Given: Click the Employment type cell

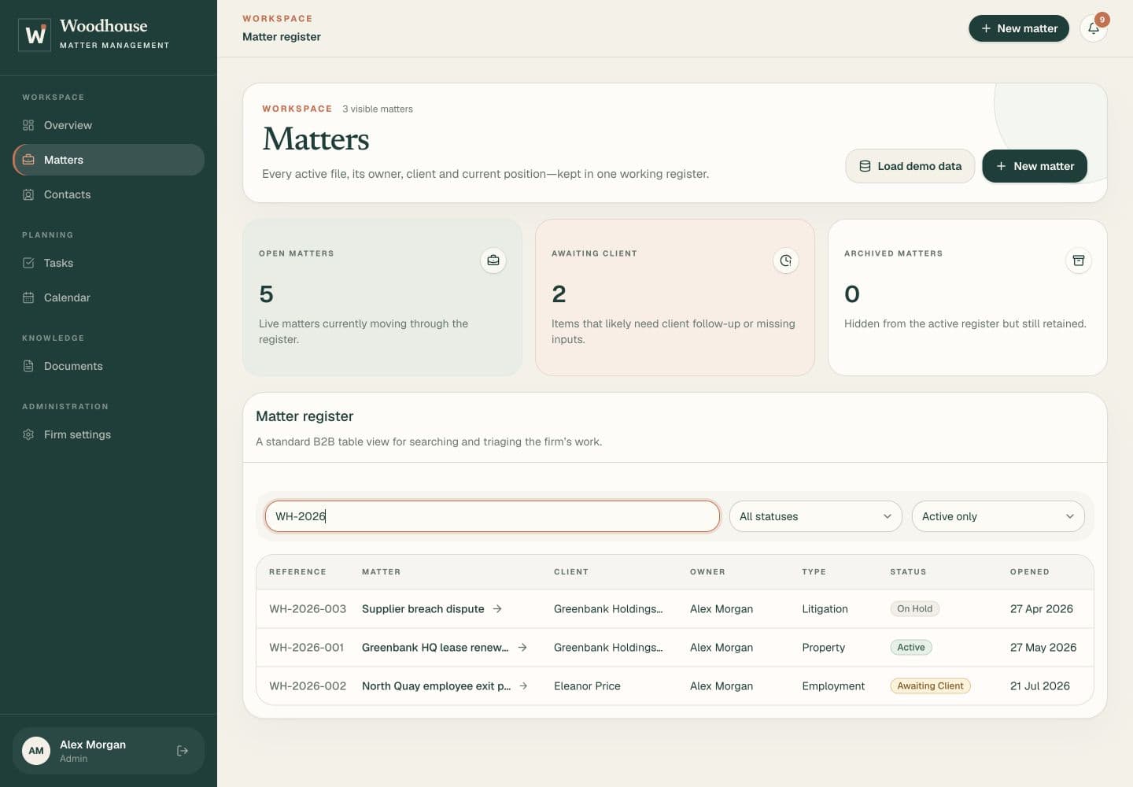Looking at the screenshot, I should click(x=833, y=686).
